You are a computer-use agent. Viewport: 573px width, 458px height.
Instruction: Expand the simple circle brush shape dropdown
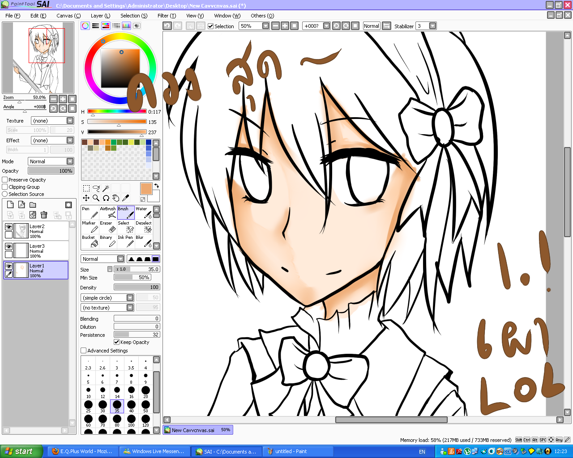coord(107,298)
